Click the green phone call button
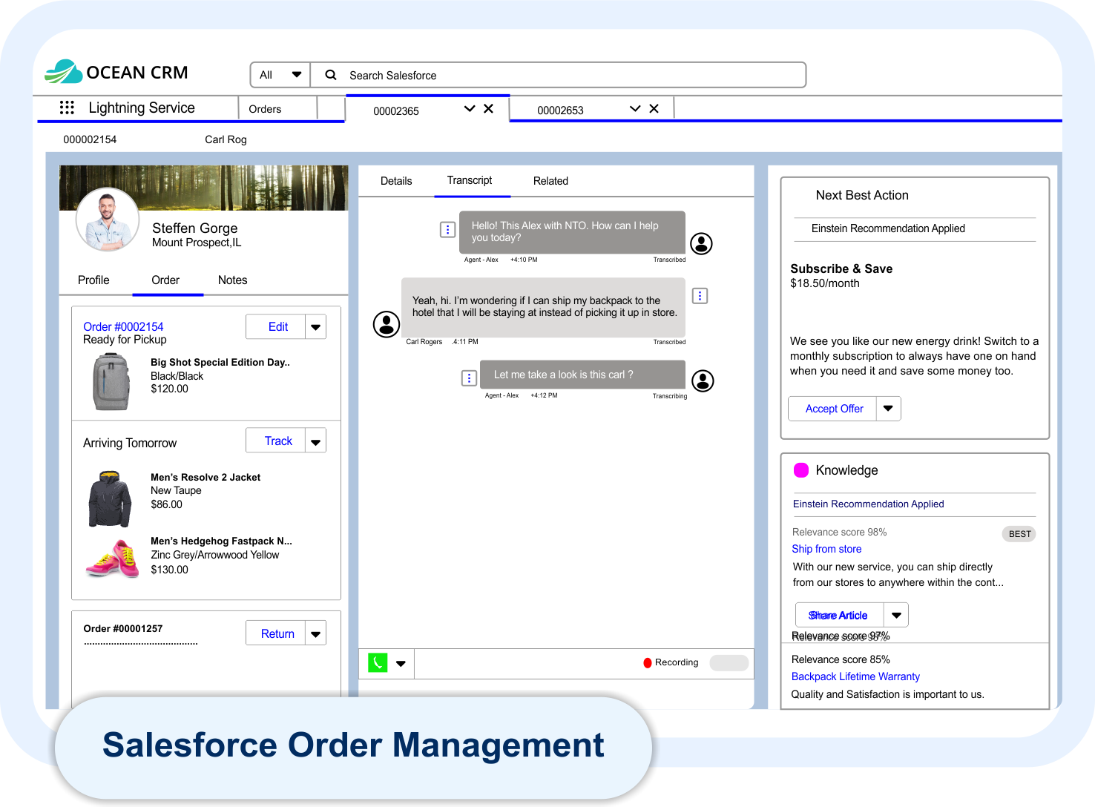Image resolution: width=1095 pixels, height=807 pixels. click(378, 662)
